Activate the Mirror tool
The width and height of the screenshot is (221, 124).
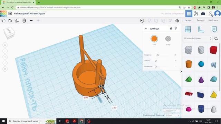[177, 21]
